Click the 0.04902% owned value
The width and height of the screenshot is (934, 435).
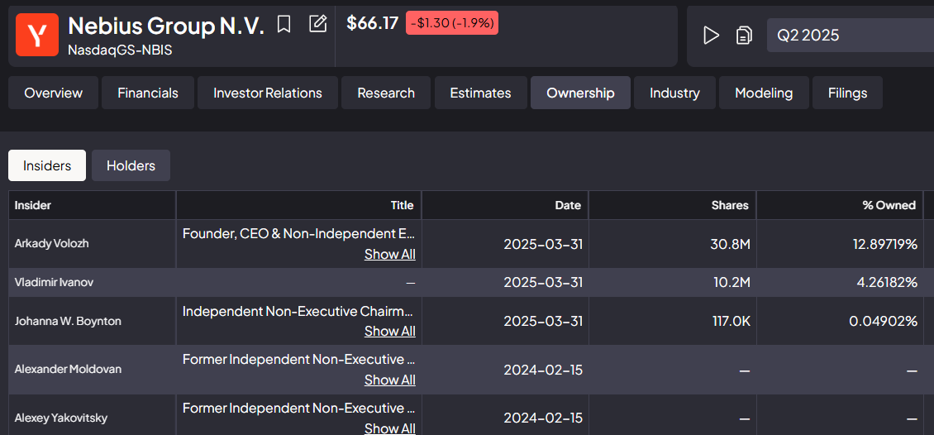884,321
